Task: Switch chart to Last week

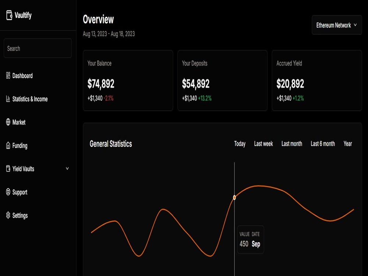Action: point(263,144)
